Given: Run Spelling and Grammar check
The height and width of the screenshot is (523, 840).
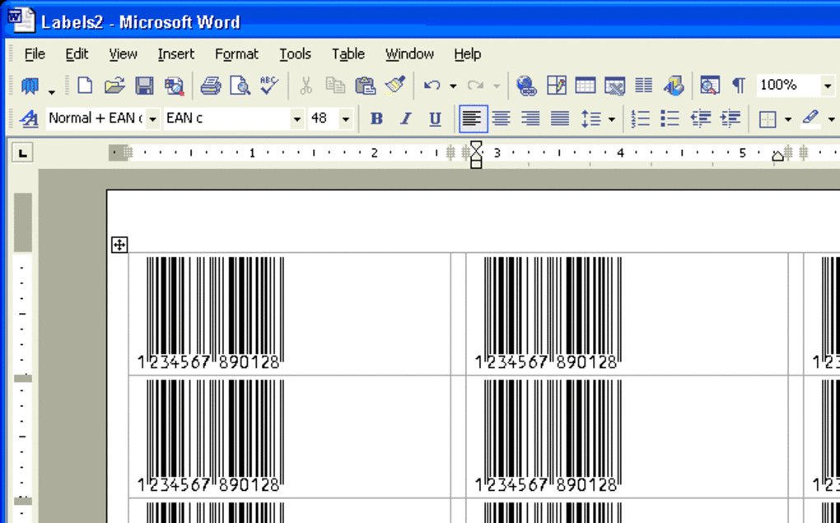Looking at the screenshot, I should 269,86.
